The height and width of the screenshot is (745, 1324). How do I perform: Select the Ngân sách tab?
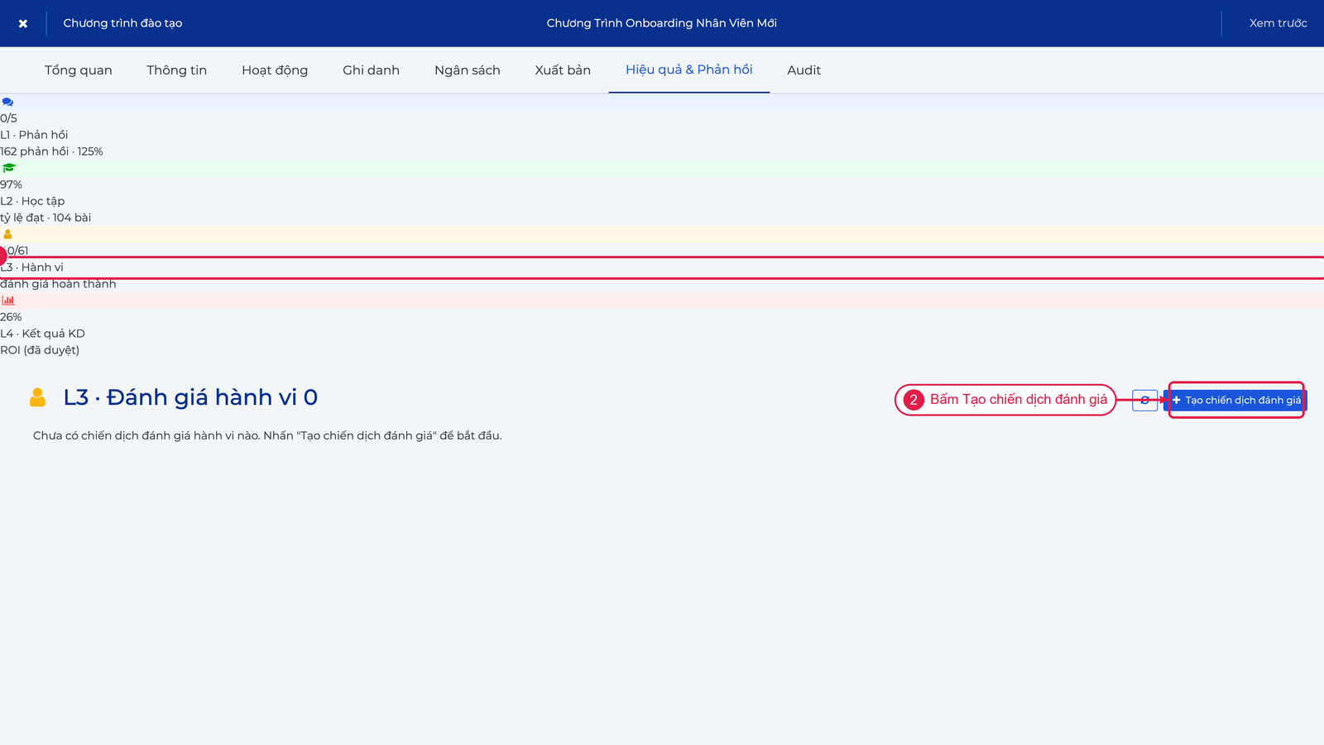(x=468, y=70)
